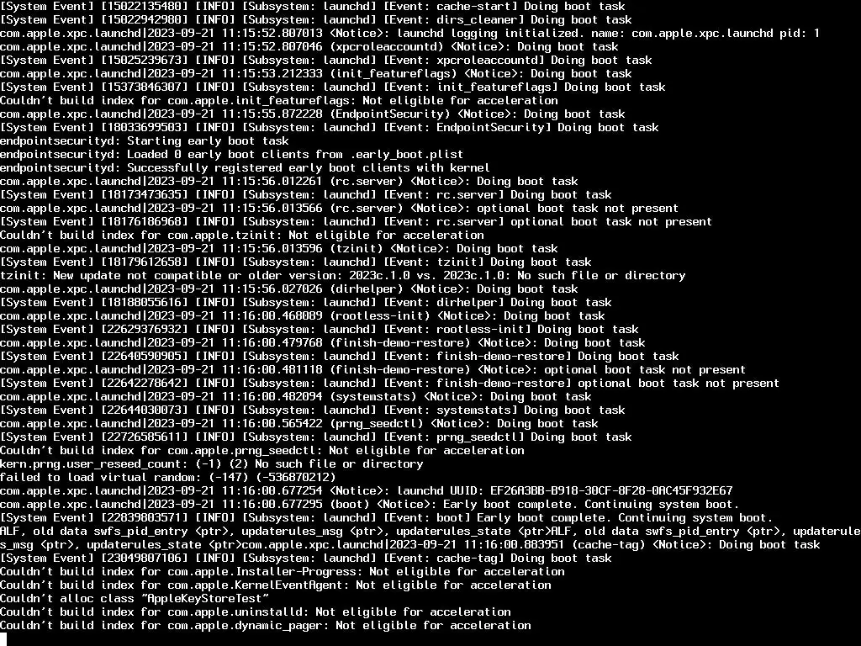Click 'Loaded 0 early boot clients' line
861x646 pixels.
(x=232, y=155)
